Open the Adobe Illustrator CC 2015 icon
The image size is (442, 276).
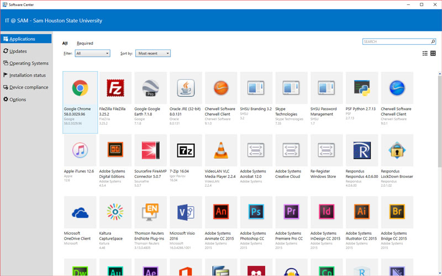coord(362,212)
